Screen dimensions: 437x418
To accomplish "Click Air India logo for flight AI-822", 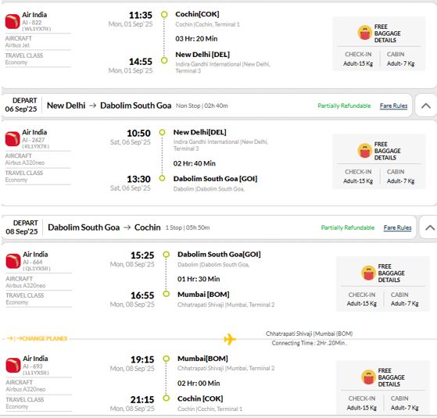I will tap(13, 21).
